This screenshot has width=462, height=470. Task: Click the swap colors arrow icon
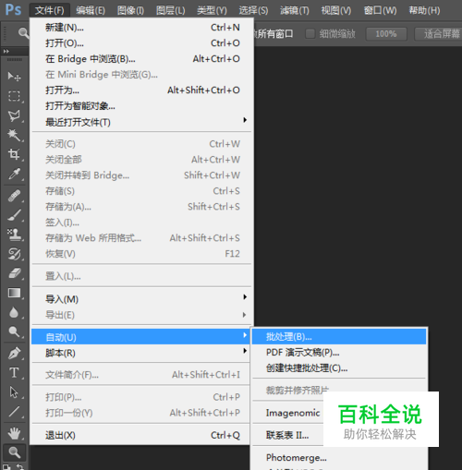click(x=20, y=466)
